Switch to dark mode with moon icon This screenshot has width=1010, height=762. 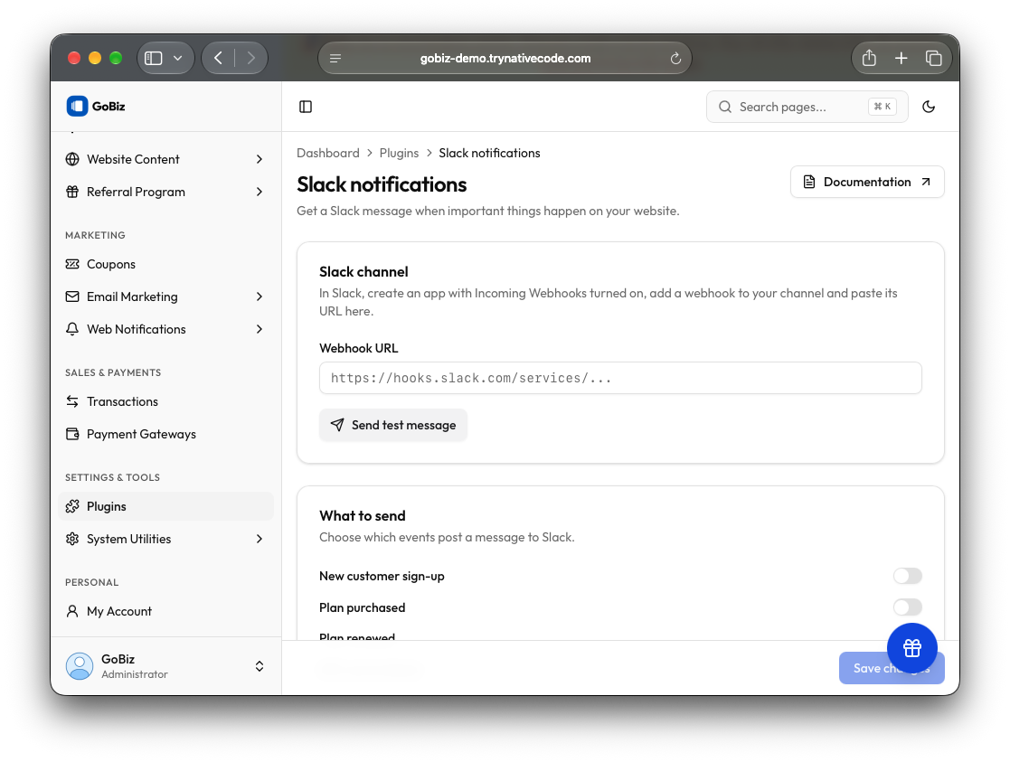929,107
